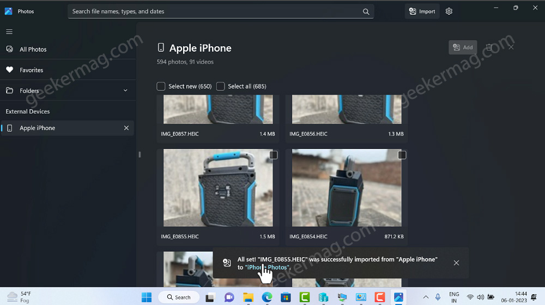Open File Explorer from taskbar
The image size is (545, 305).
tap(248, 297)
